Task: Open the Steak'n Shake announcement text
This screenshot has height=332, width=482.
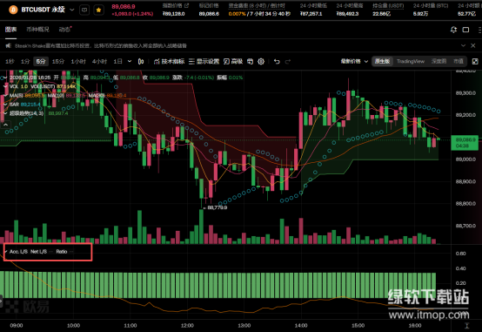Action: (101, 45)
